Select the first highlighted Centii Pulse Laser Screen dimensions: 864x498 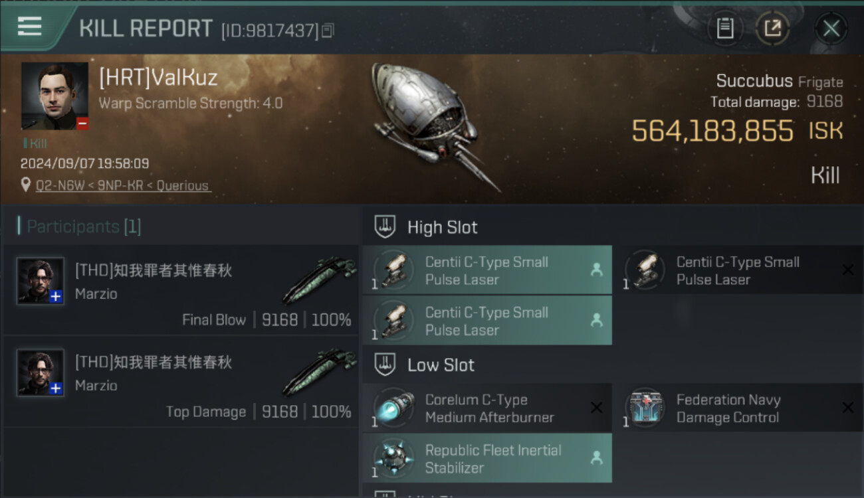[487, 270]
